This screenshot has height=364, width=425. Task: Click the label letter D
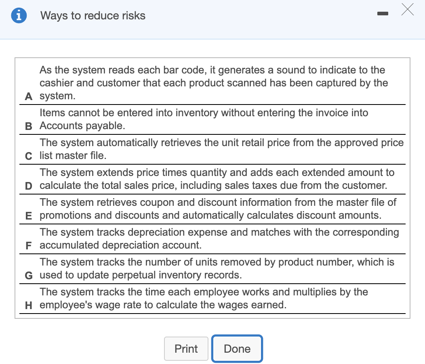(x=28, y=186)
